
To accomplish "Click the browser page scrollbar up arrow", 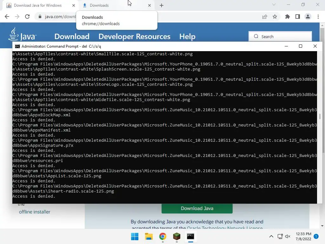I will tap(322, 25).
